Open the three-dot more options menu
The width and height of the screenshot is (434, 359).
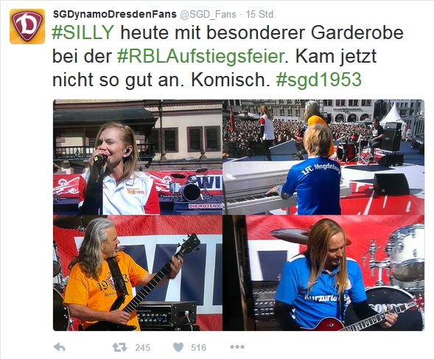(237, 346)
